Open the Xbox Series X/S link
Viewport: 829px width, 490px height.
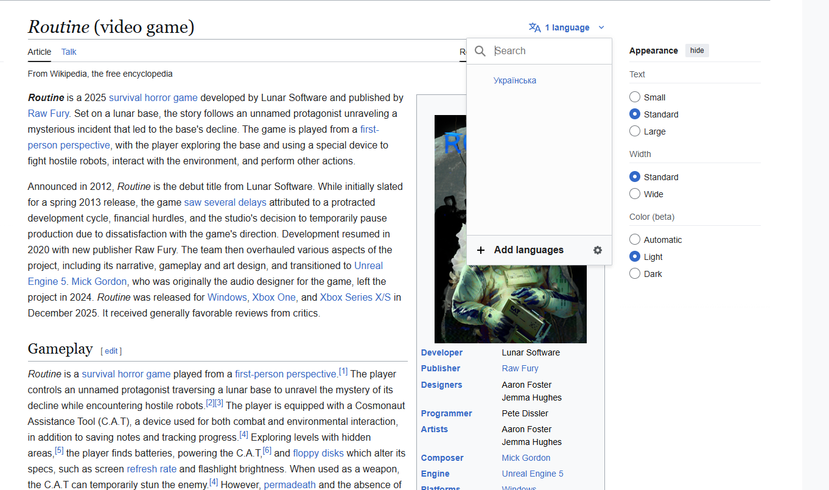click(x=355, y=297)
